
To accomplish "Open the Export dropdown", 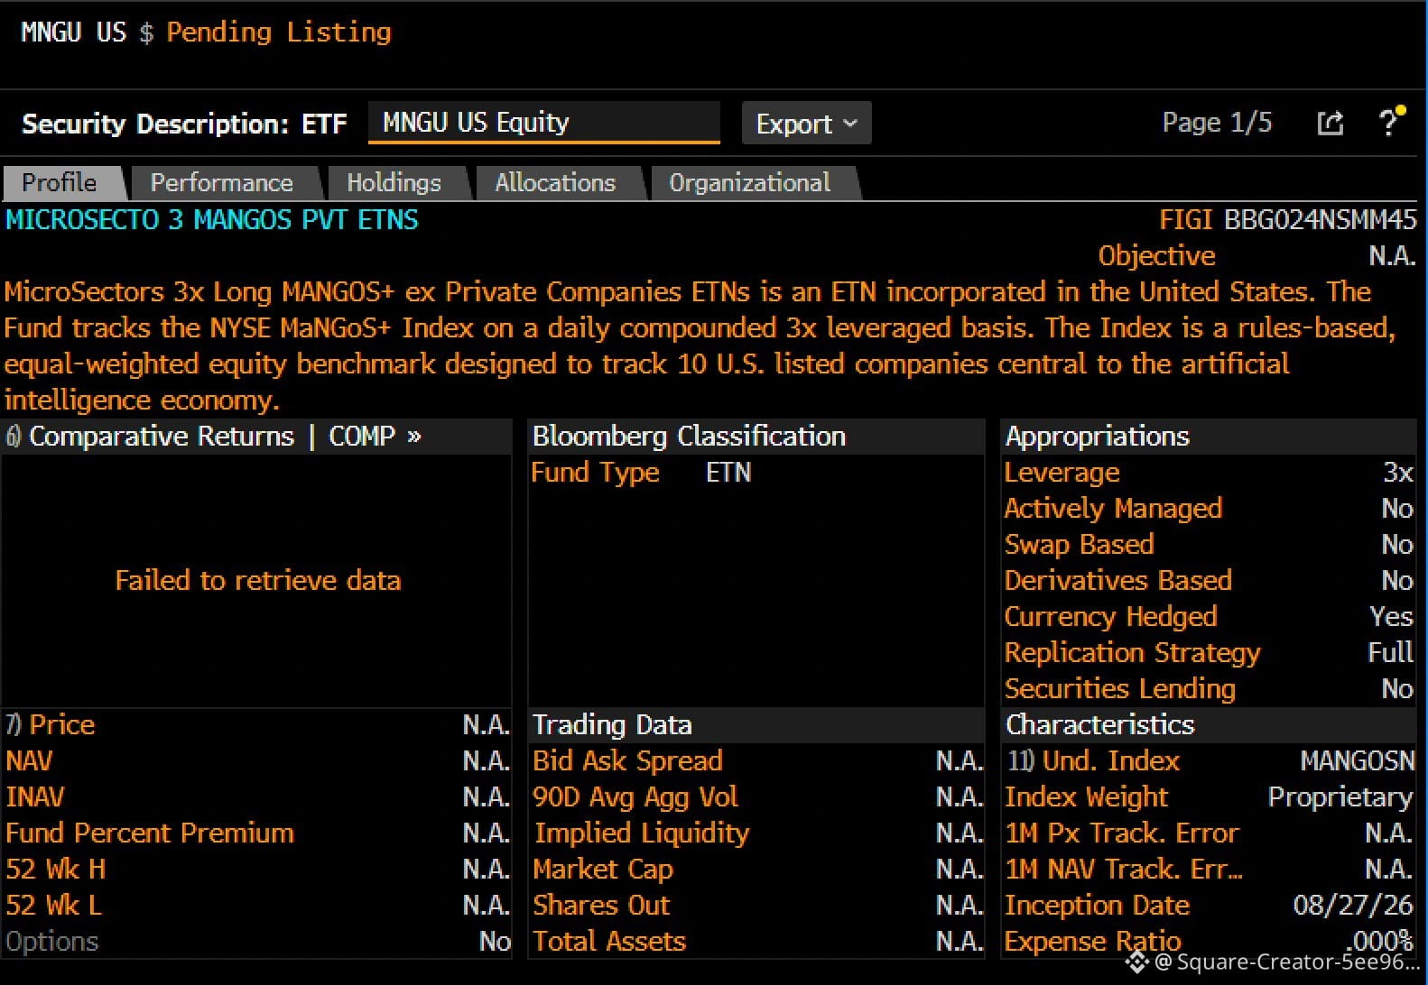I will click(806, 123).
